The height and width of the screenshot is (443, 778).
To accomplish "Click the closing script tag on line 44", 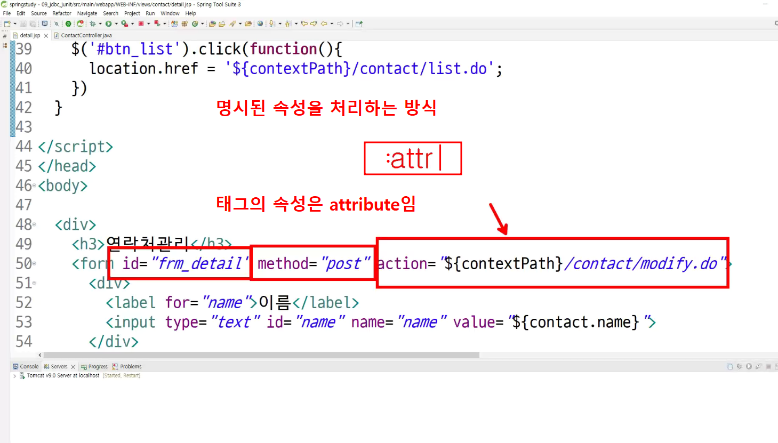I will coord(75,147).
